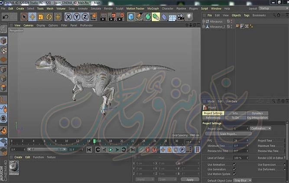Select the Rotate tool

pyautogui.click(x=49, y=17)
